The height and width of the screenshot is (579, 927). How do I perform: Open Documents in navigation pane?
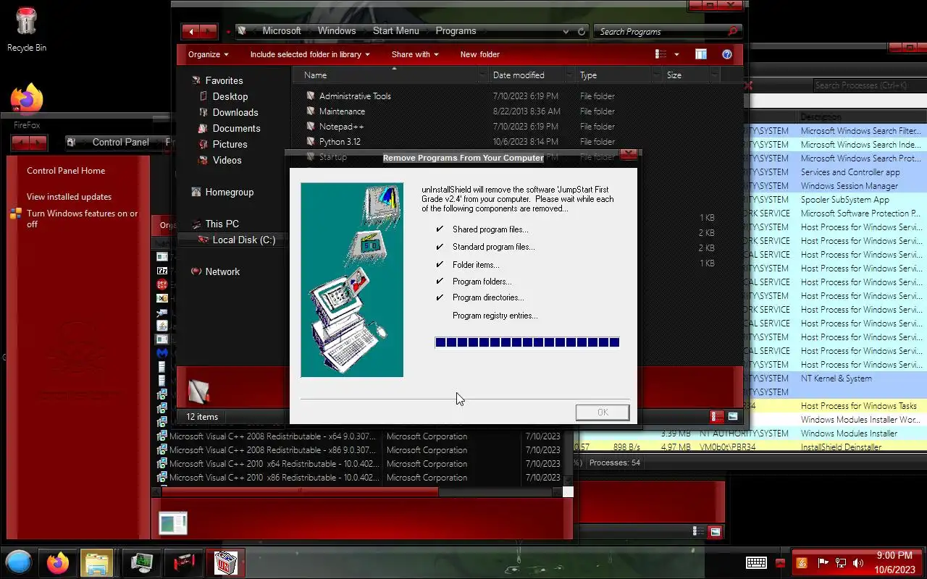236,128
